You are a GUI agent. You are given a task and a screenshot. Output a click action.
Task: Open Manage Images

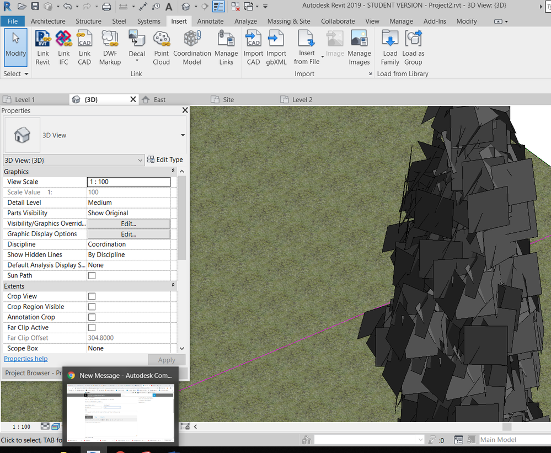359,47
